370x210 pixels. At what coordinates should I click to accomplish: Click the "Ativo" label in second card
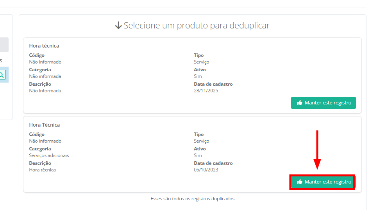point(200,149)
